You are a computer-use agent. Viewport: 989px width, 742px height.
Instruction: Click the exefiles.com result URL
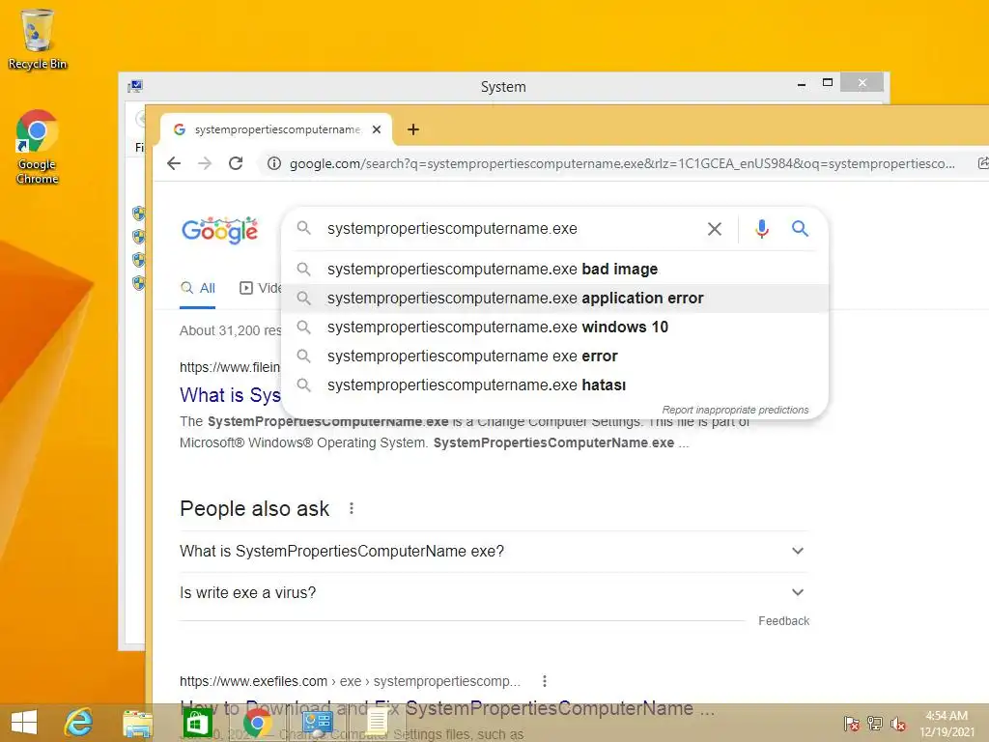[350, 681]
